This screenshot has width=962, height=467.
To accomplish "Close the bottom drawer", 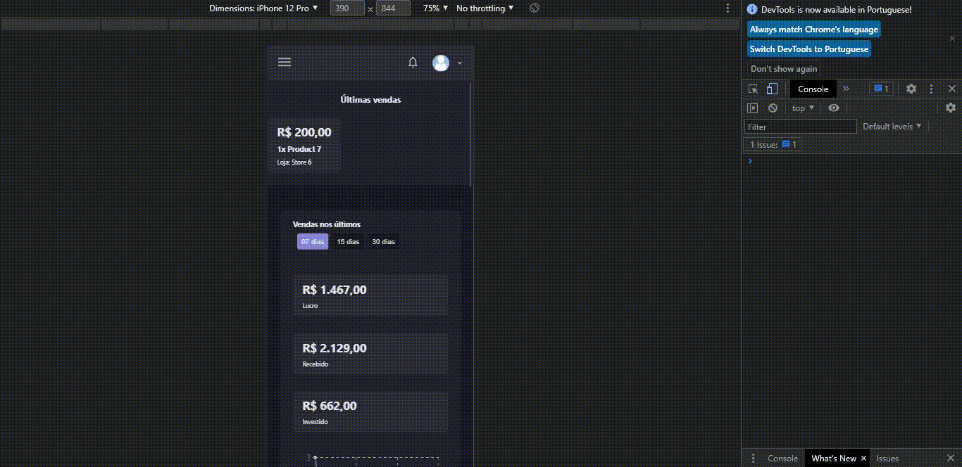I will point(950,458).
